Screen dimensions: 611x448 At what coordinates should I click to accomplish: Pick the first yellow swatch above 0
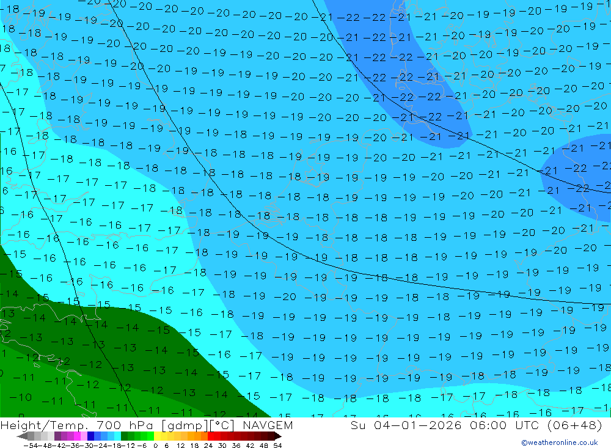coord(157,436)
